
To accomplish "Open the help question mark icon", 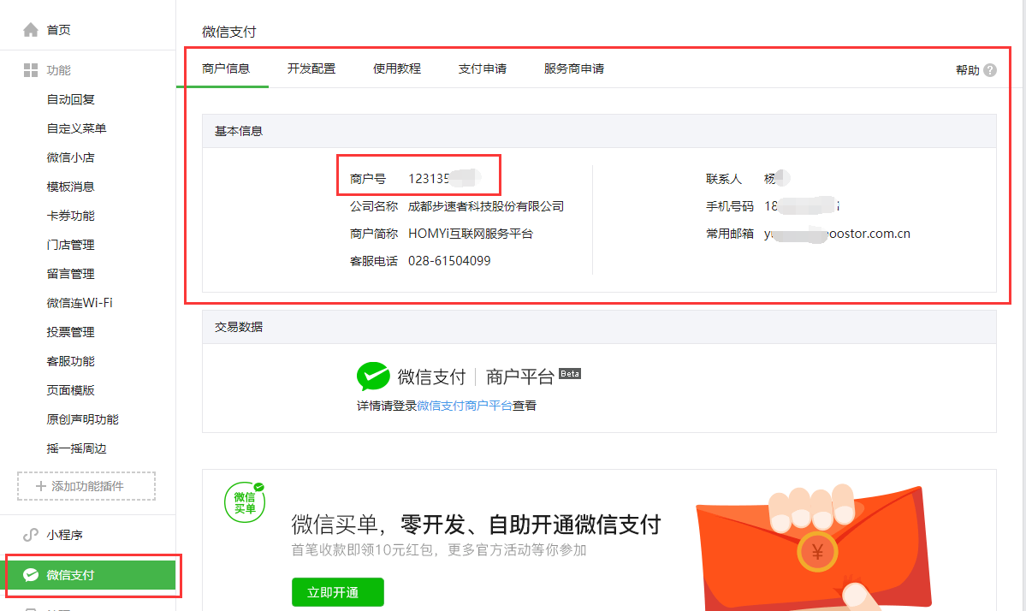I will pos(990,70).
